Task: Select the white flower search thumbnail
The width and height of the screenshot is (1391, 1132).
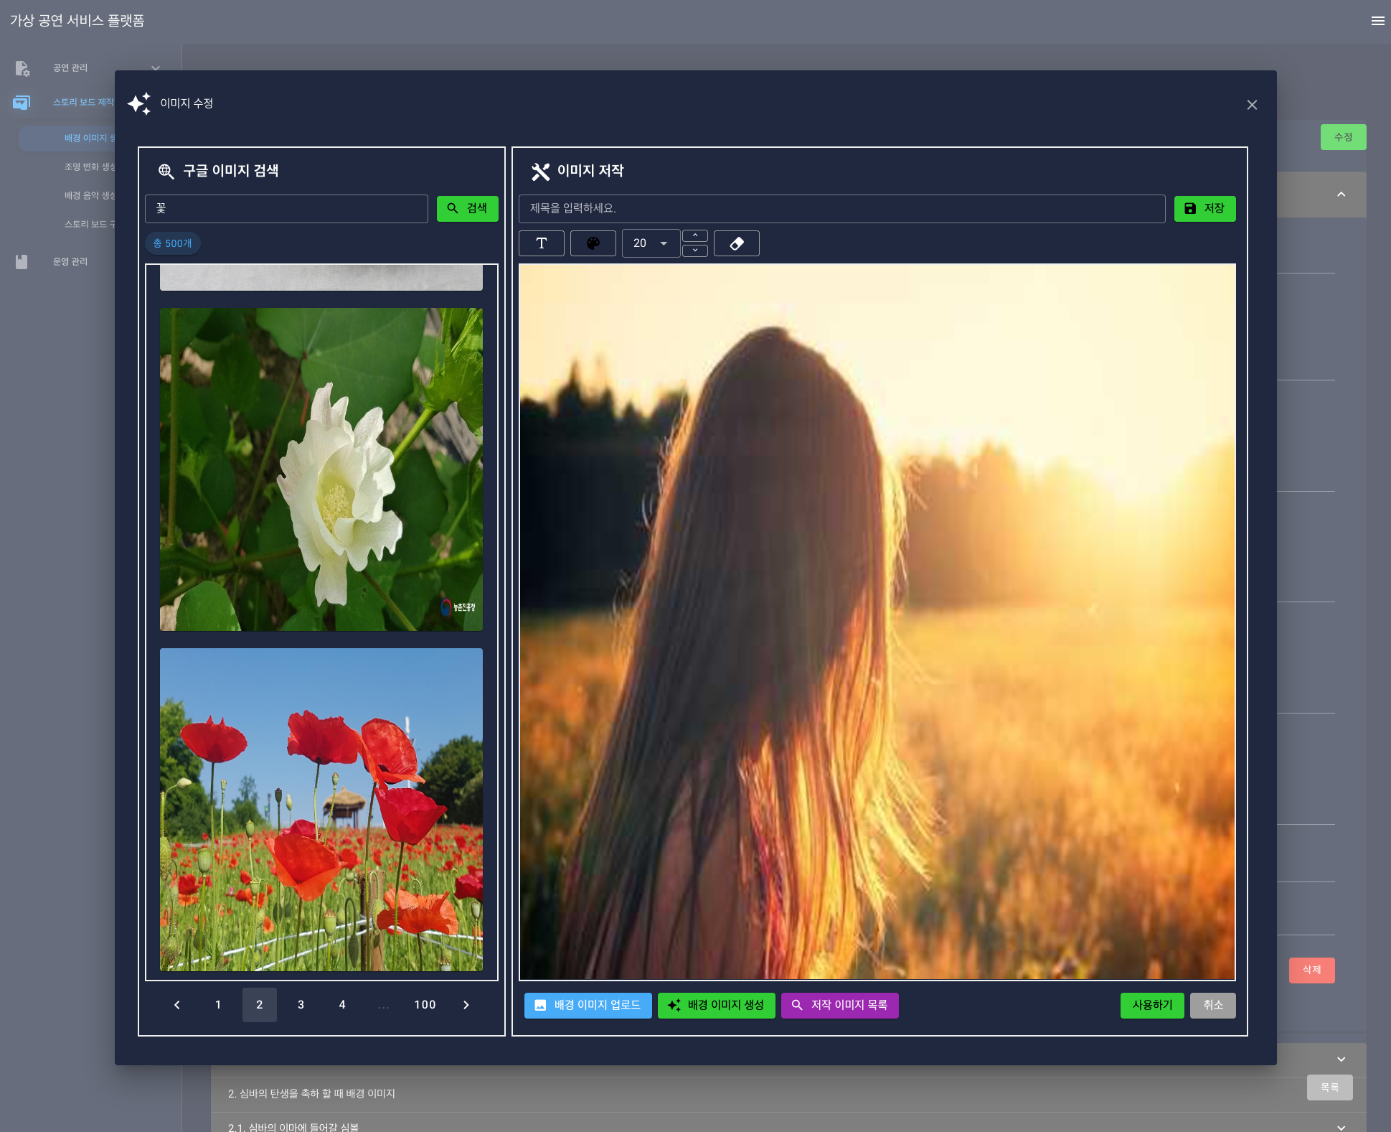Action: (321, 469)
